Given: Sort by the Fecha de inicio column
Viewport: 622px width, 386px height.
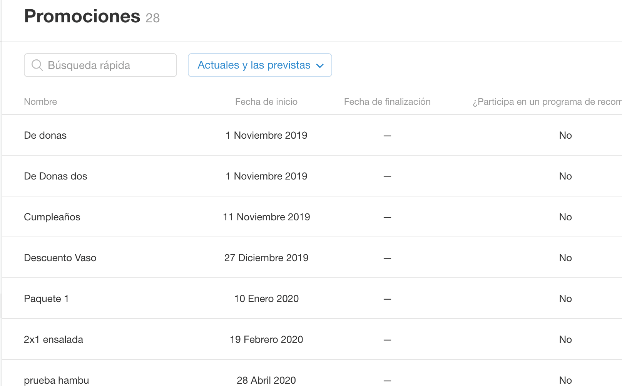Looking at the screenshot, I should pos(266,102).
